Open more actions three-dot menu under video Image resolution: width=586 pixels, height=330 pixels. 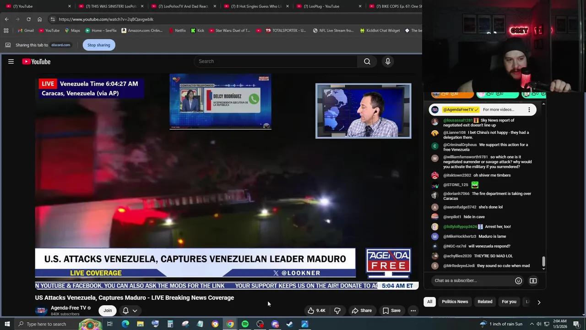[413, 311]
